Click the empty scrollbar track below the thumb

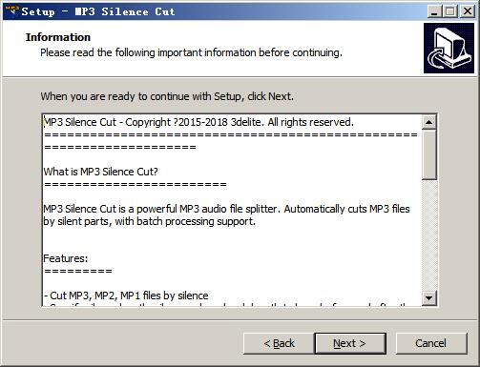coord(428,235)
